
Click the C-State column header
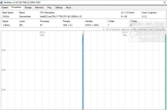pos(111,21)
